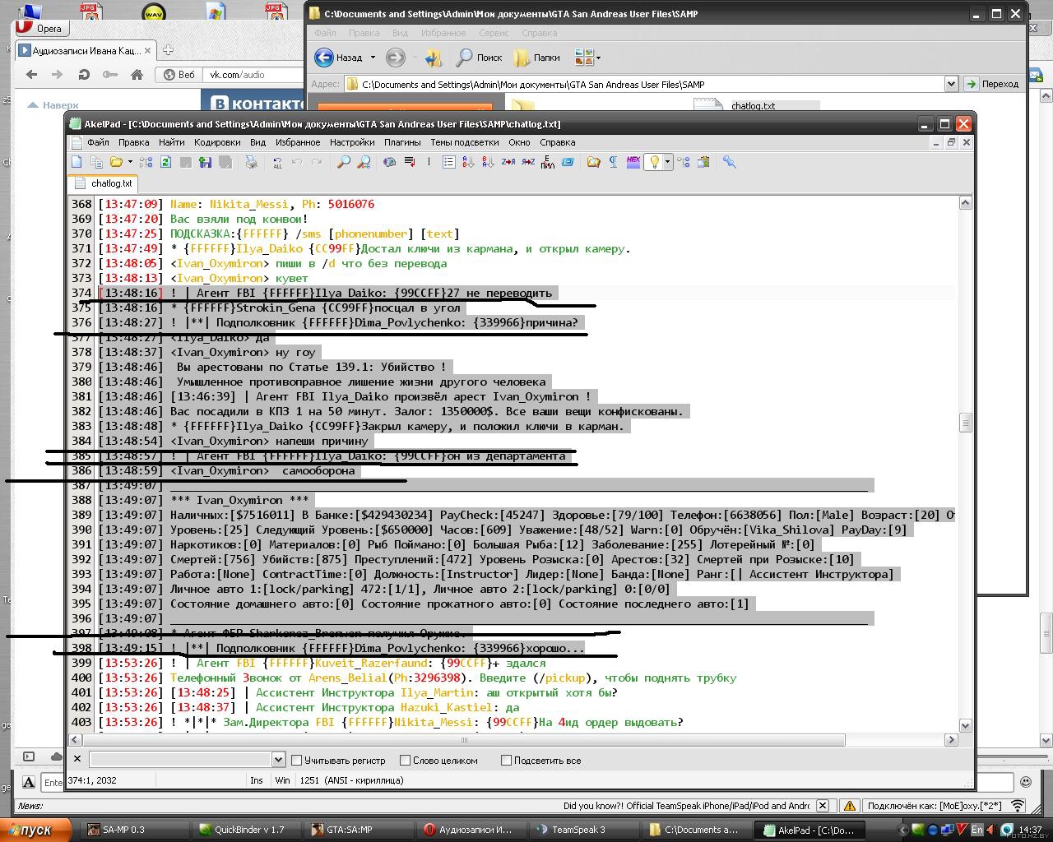The height and width of the screenshot is (842, 1053).
Task: Toggle the lightbulb syntax highlight icon
Action: tap(655, 162)
